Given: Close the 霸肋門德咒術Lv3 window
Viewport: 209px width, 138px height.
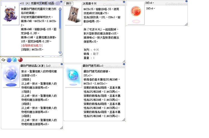Looking at the screenshot, I should (124, 64).
